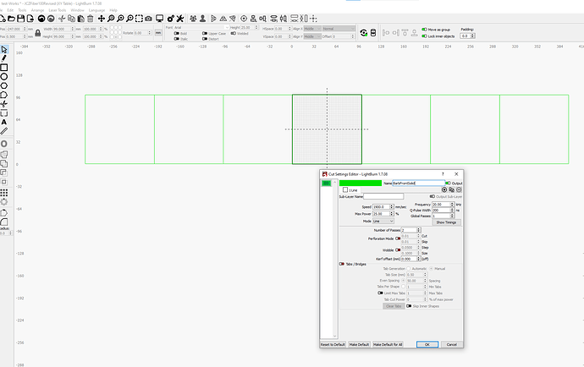Toggle the Output switch in Cut Settings

448,183
